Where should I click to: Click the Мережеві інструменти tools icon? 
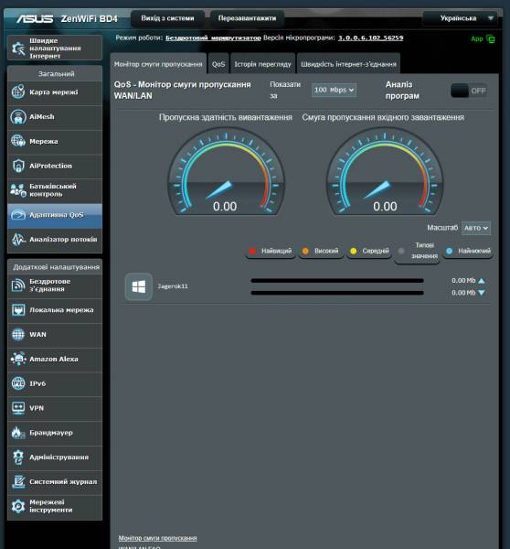tap(18, 506)
